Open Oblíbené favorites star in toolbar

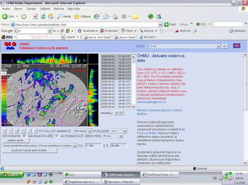pos(82,16)
